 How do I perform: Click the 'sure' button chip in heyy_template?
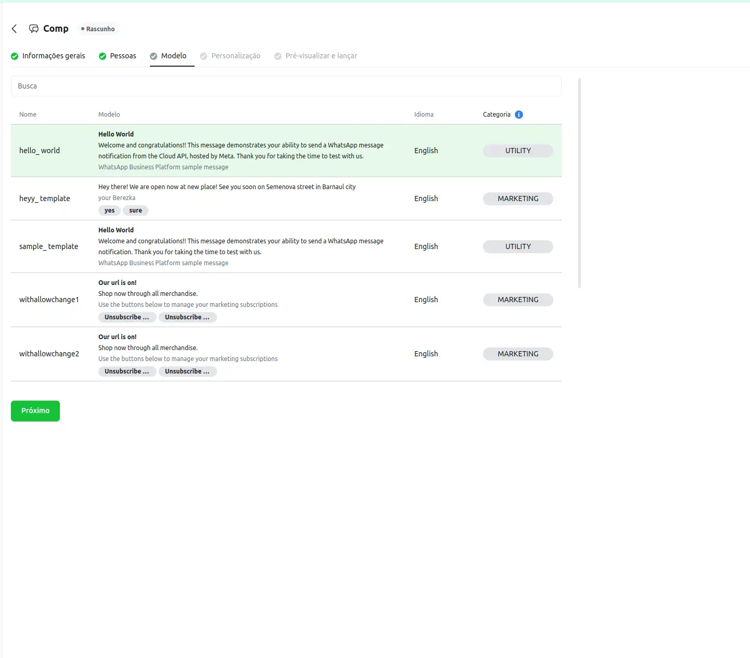coord(135,210)
